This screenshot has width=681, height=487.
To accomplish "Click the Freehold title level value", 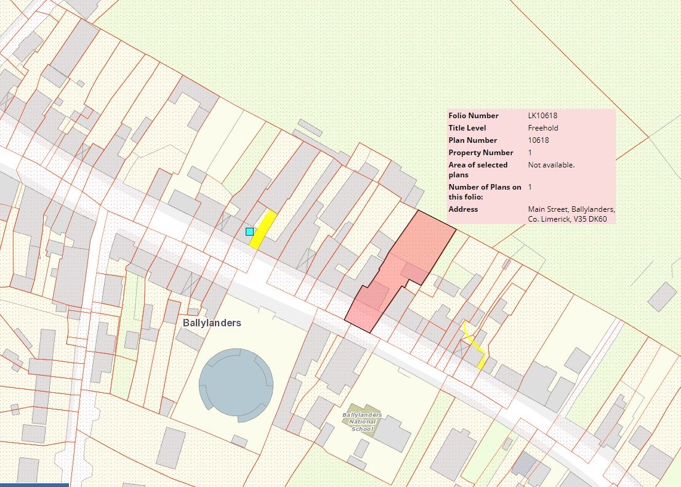I will coord(542,128).
